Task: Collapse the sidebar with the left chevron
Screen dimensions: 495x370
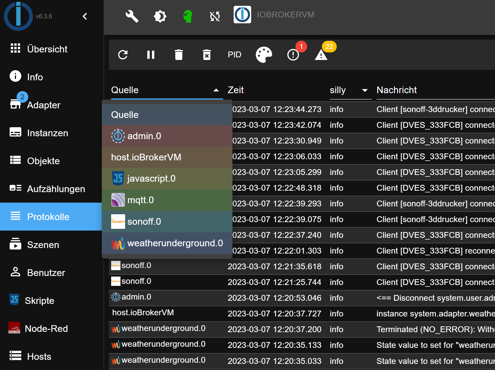Action: (x=85, y=16)
